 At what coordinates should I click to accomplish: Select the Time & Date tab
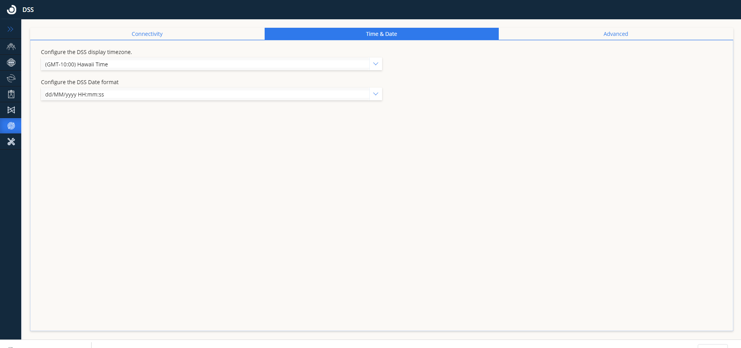point(381,34)
